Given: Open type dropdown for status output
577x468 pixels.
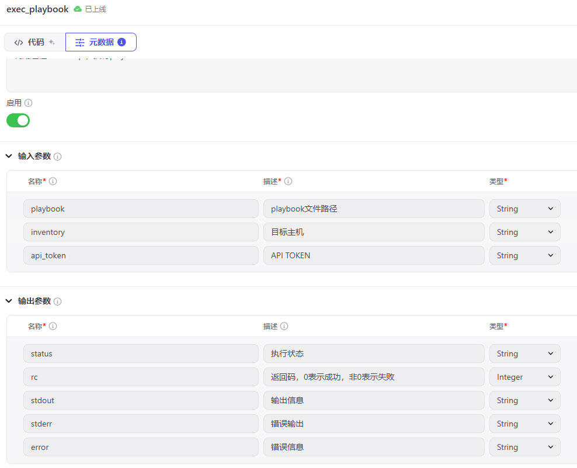Looking at the screenshot, I should (525, 354).
